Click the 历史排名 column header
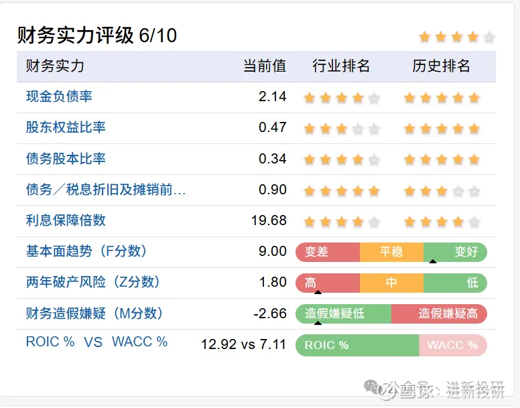520x408 pixels. coord(441,66)
